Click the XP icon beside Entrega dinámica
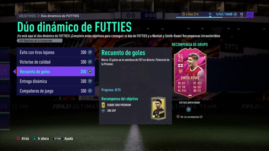This screenshot has width=269, height=151. point(90,81)
